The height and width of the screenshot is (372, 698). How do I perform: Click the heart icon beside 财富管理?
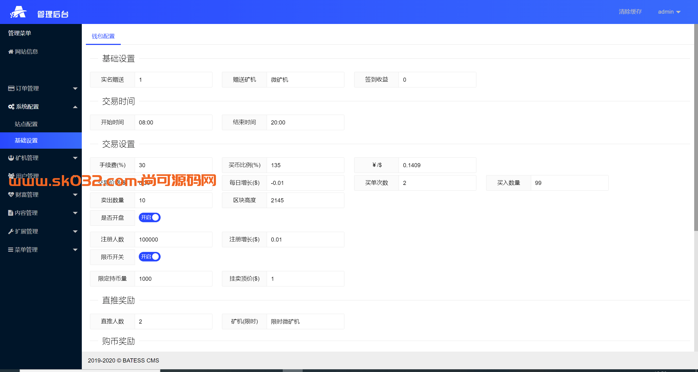11,195
